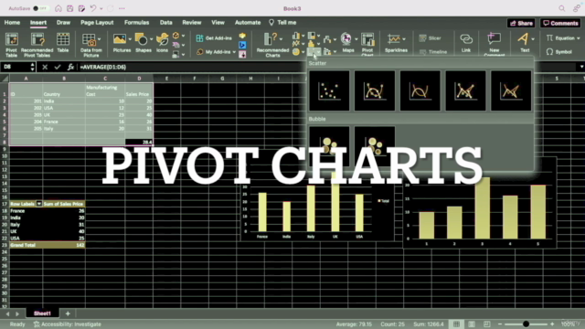Open the Formulas tab
This screenshot has height=329, width=585.
tap(136, 22)
